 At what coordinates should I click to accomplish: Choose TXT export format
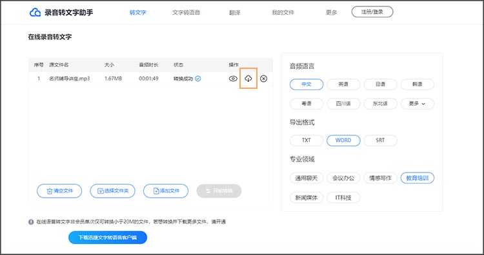[307, 140]
